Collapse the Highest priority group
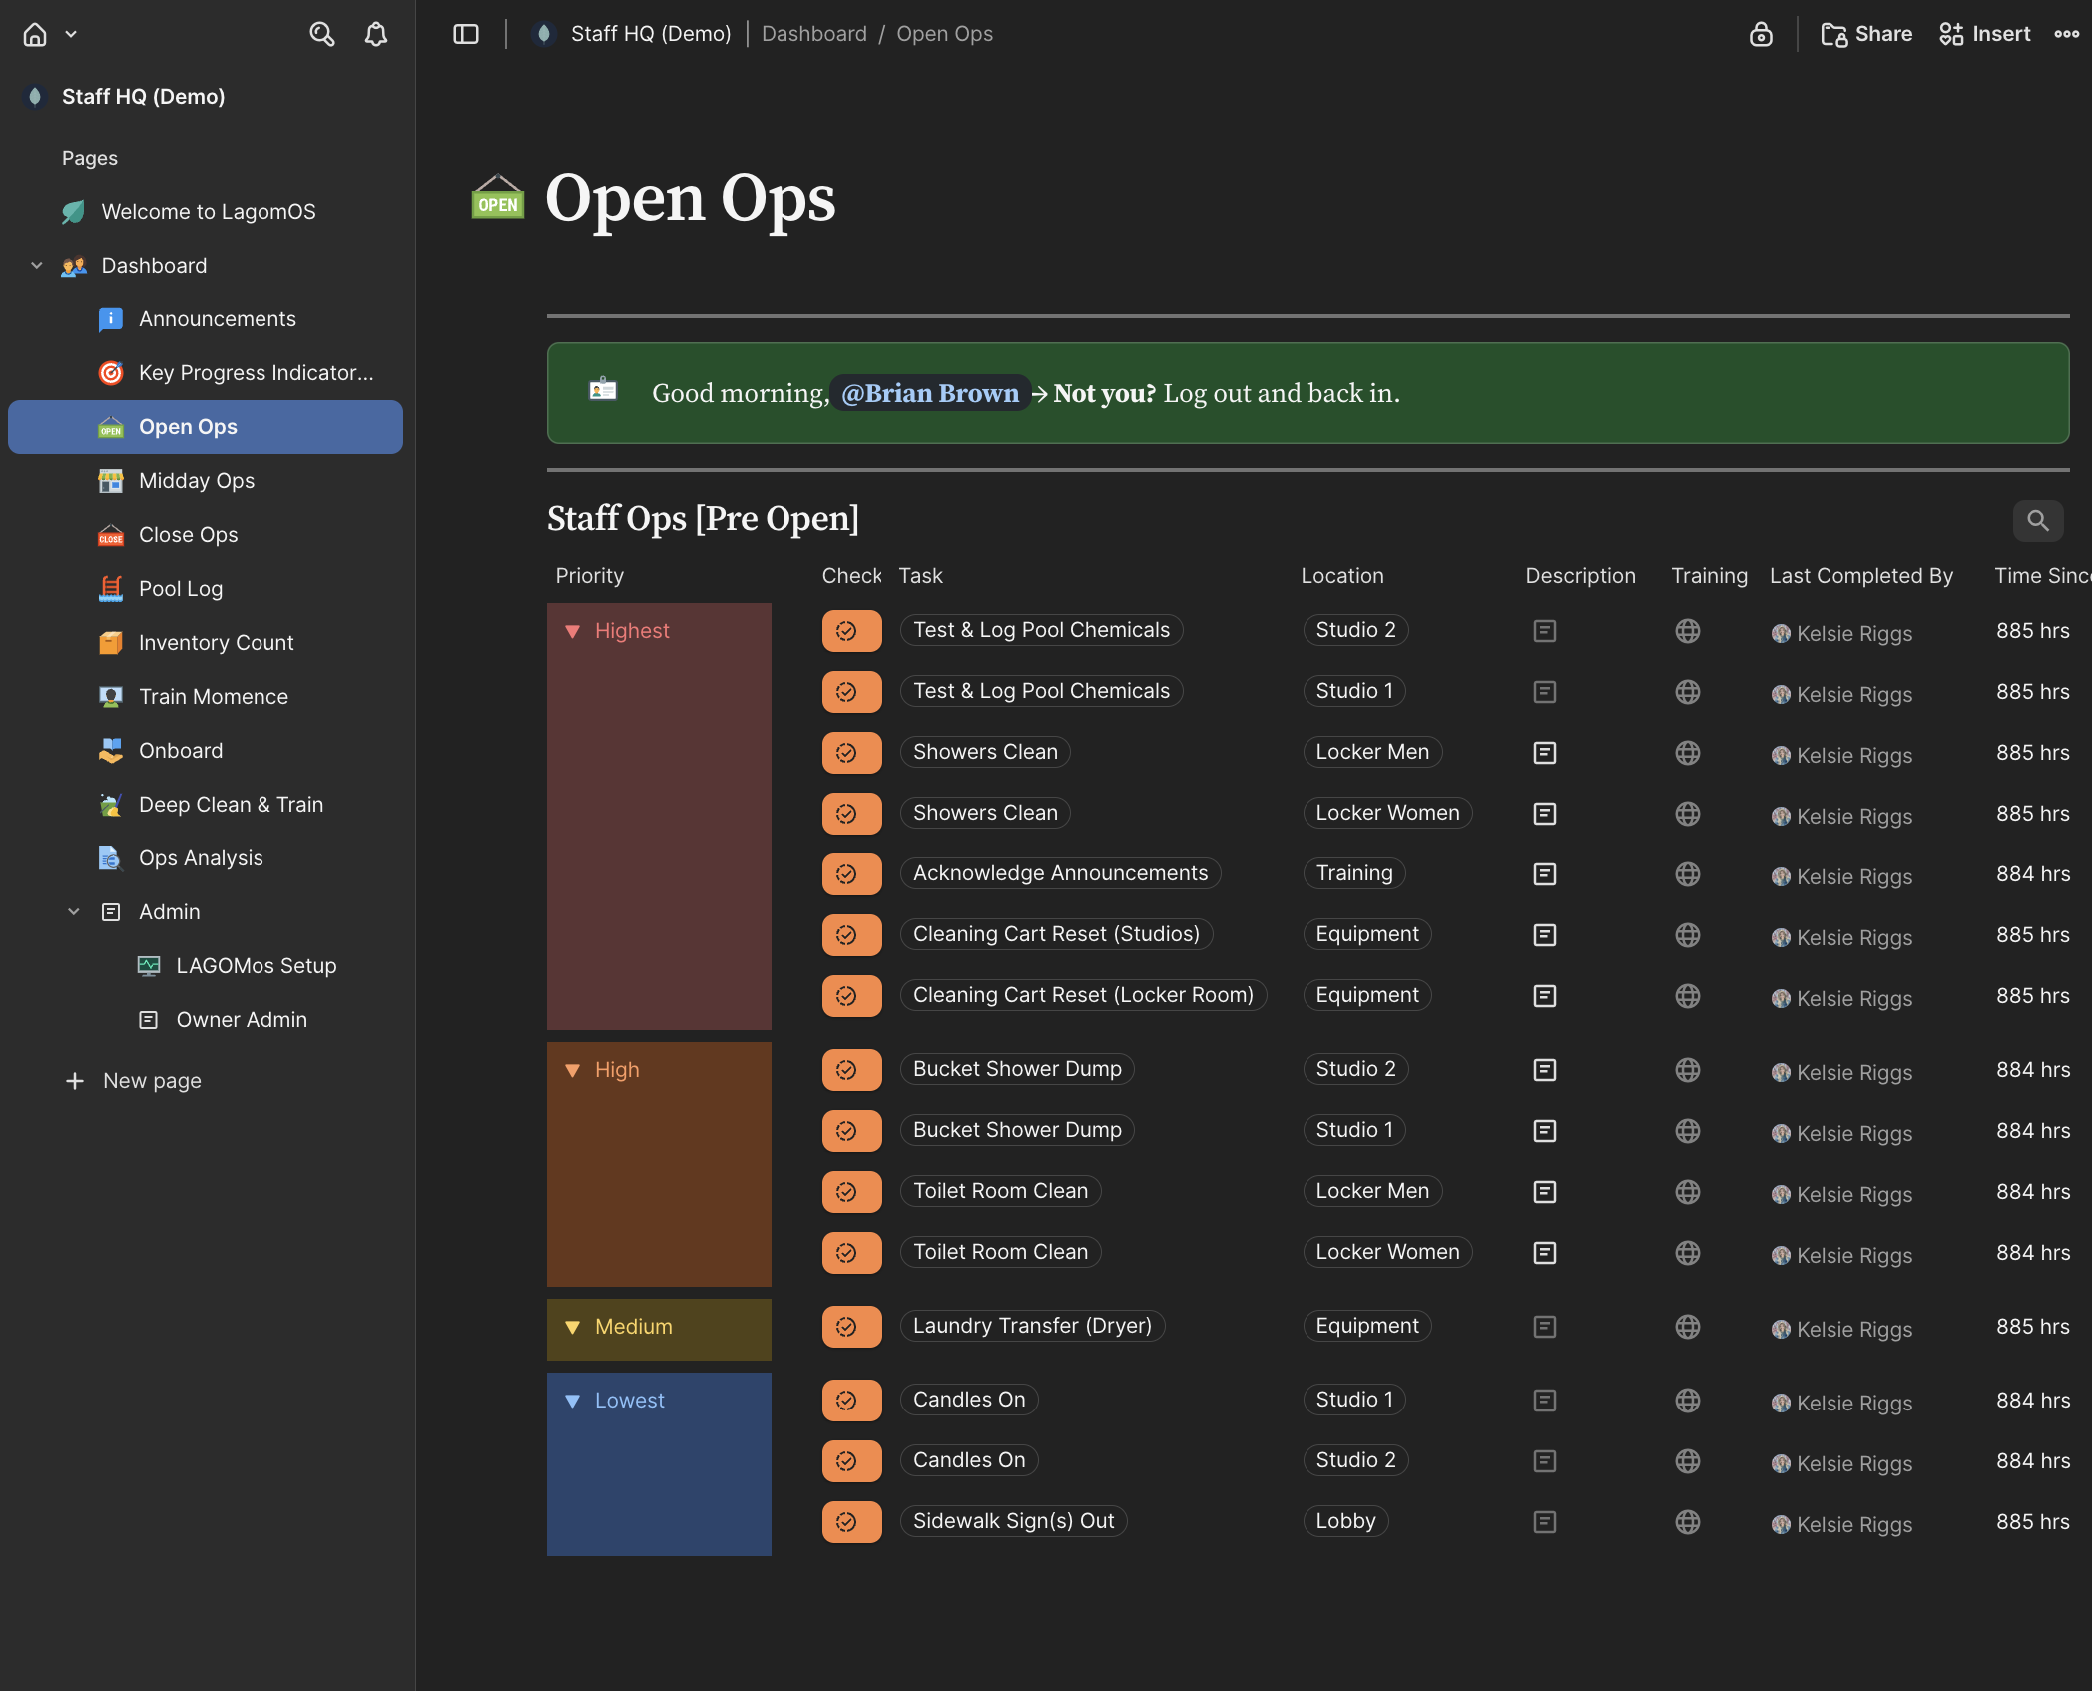The image size is (2092, 1691). 573,631
